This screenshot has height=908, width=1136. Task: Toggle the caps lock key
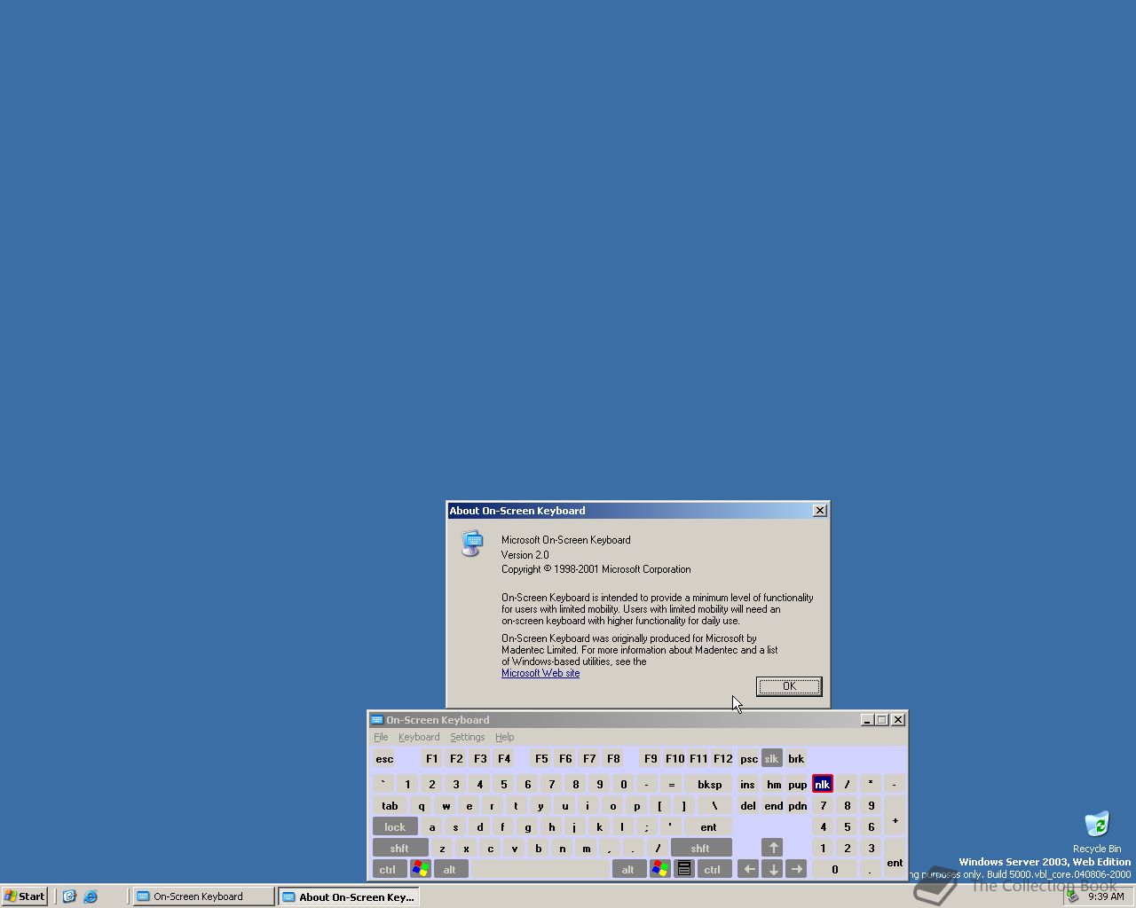tap(395, 826)
